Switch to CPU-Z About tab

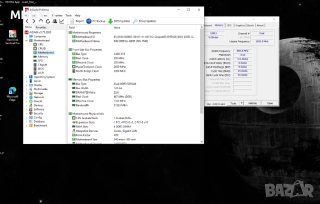pyautogui.click(x=260, y=25)
